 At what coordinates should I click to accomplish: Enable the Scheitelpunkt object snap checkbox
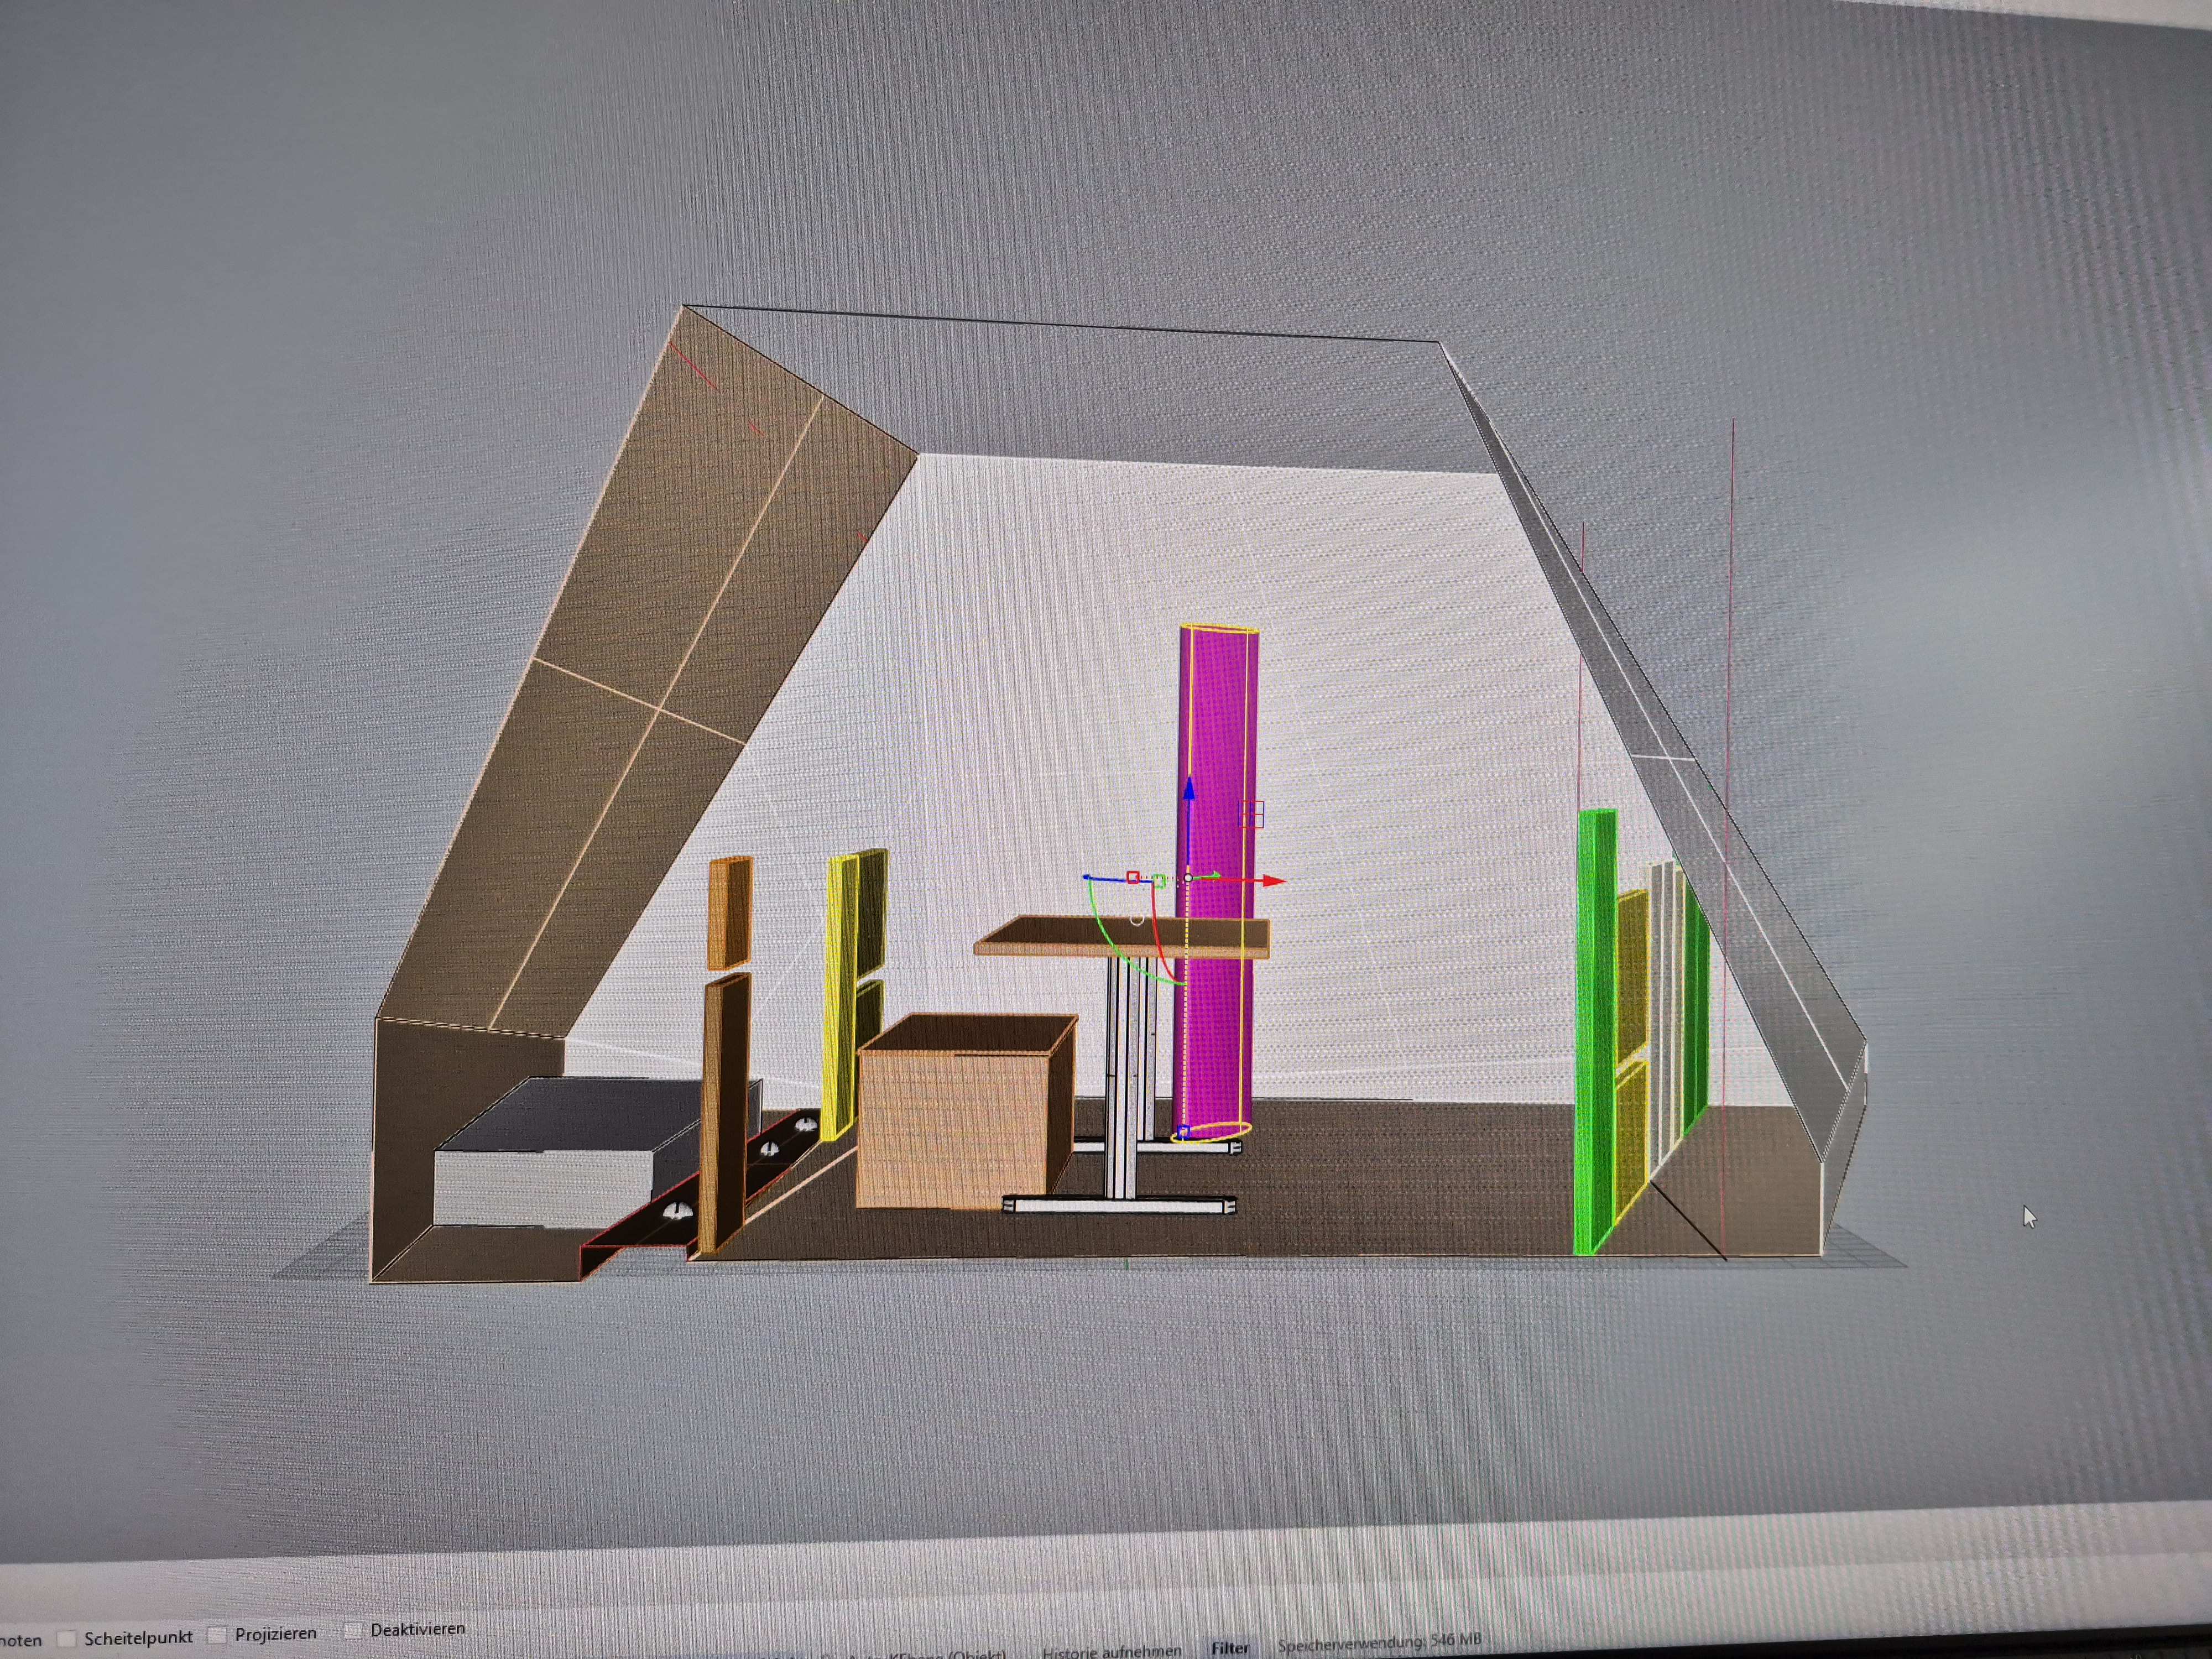pyautogui.click(x=67, y=1639)
